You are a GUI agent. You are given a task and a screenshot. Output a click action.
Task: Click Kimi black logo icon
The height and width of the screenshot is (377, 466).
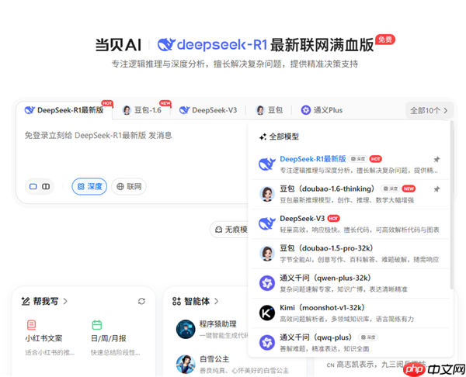[x=267, y=313]
